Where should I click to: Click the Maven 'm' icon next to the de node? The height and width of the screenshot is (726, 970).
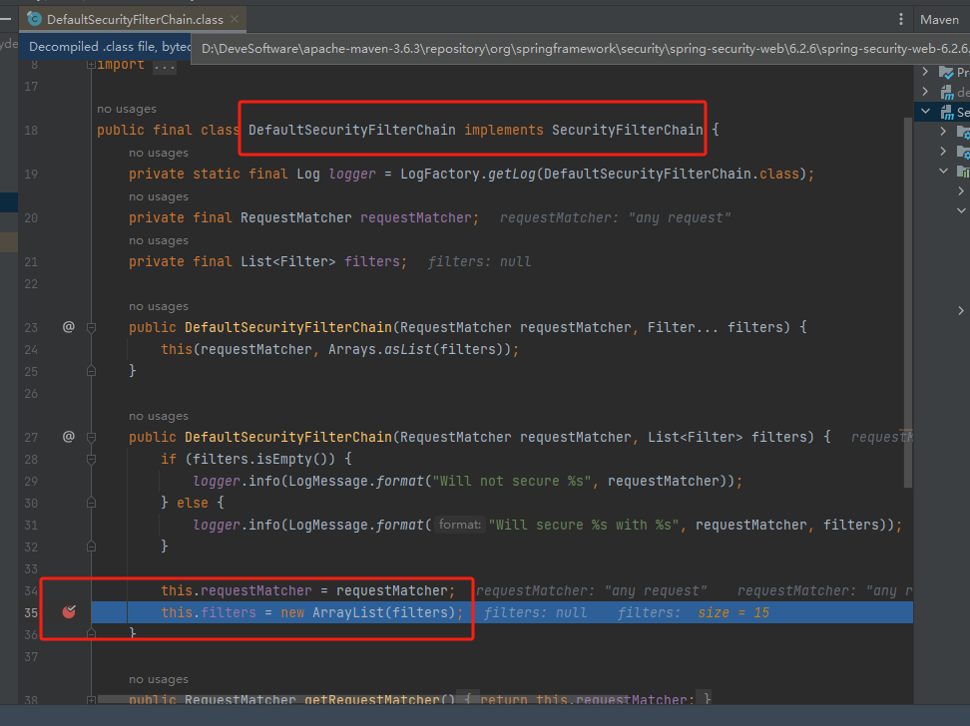(x=945, y=92)
